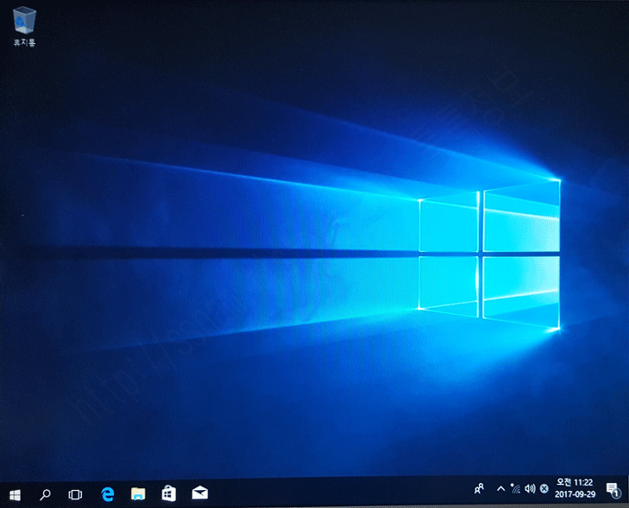Open taskbar search magnifier
629x508 pixels.
click(x=45, y=495)
